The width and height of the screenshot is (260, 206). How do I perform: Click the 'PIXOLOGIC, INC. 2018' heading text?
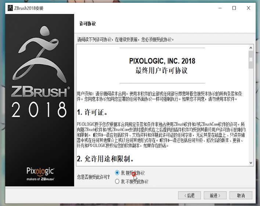point(162,61)
